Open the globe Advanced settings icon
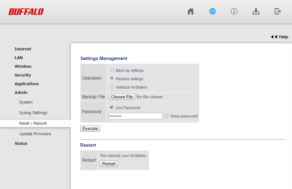The height and width of the screenshot is (189, 292). 213,12
